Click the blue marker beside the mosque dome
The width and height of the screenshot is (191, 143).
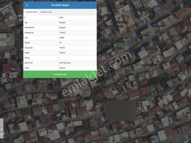(16, 18)
